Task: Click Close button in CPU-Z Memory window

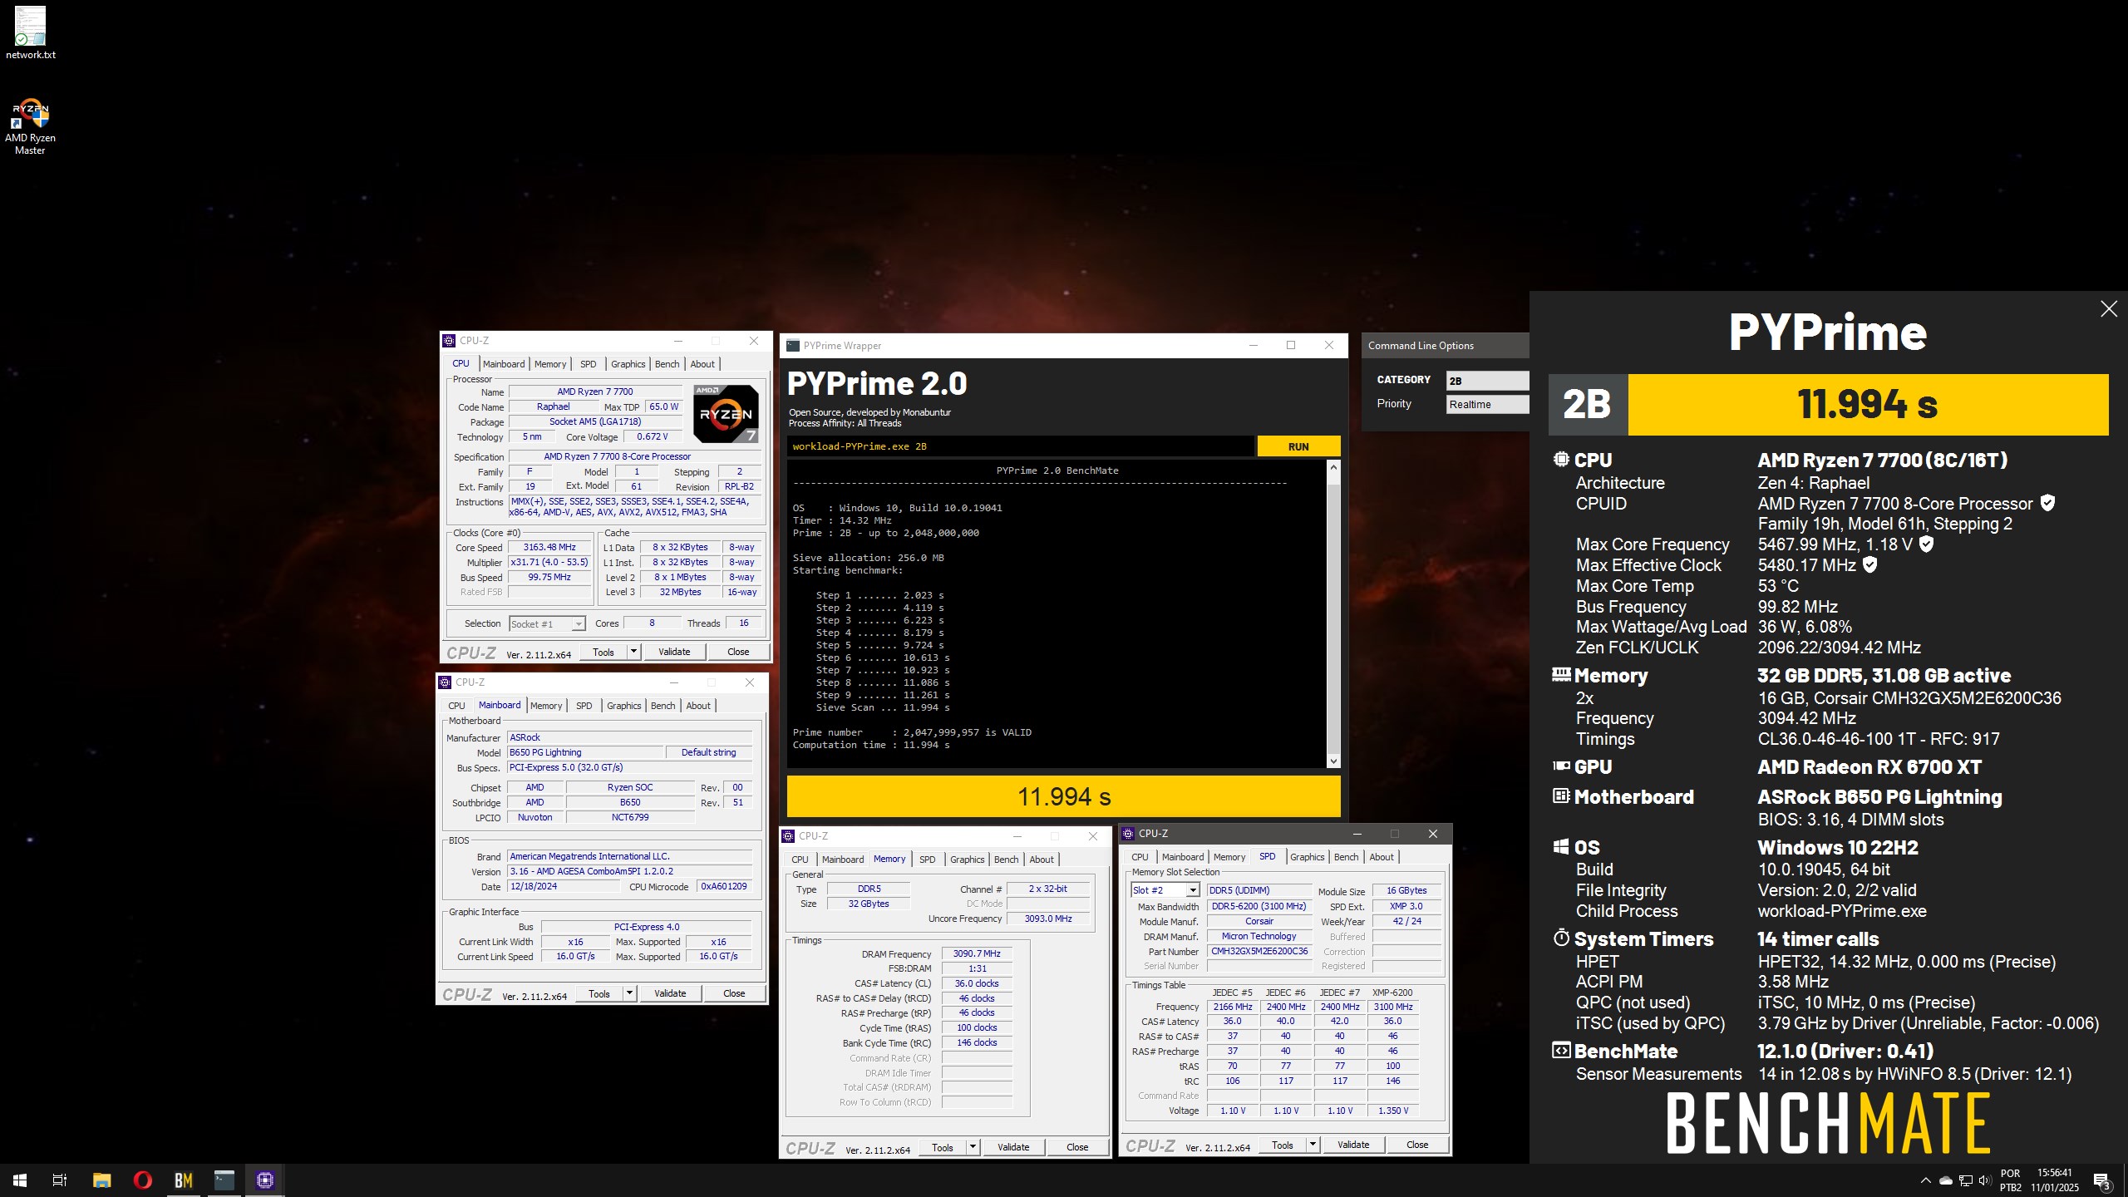Action: (1077, 1147)
